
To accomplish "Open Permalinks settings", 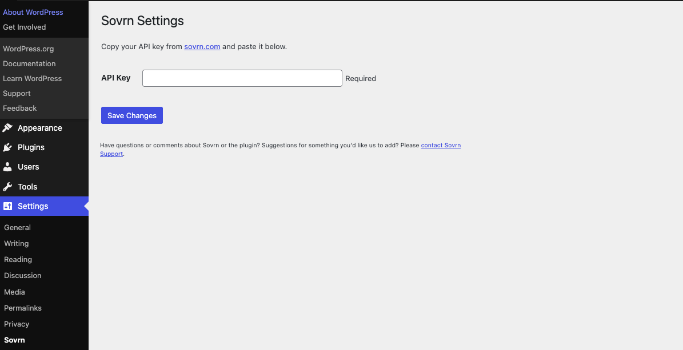I will click(22, 308).
